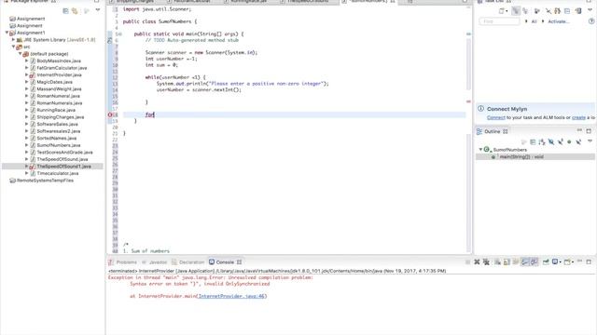
Task: Select TheSpeedOfSound1.java file
Action: pos(63,167)
